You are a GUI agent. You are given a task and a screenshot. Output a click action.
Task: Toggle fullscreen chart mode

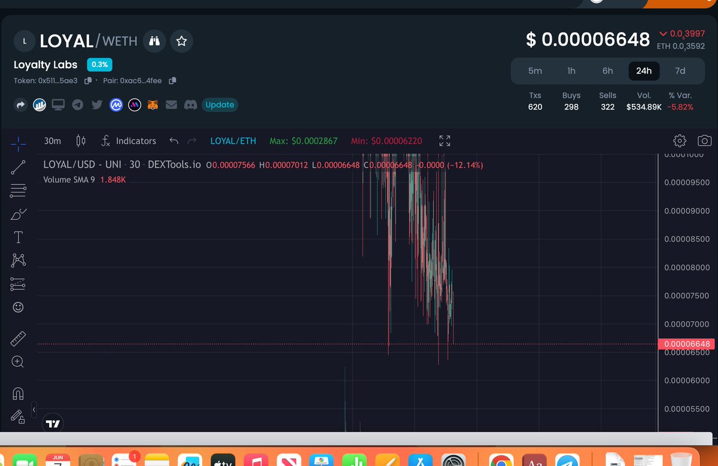(445, 141)
